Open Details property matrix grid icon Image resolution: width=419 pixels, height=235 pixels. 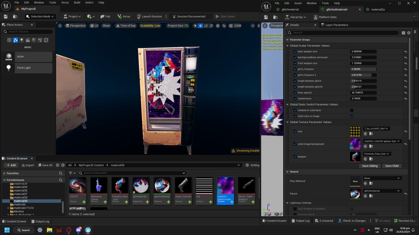(x=403, y=33)
